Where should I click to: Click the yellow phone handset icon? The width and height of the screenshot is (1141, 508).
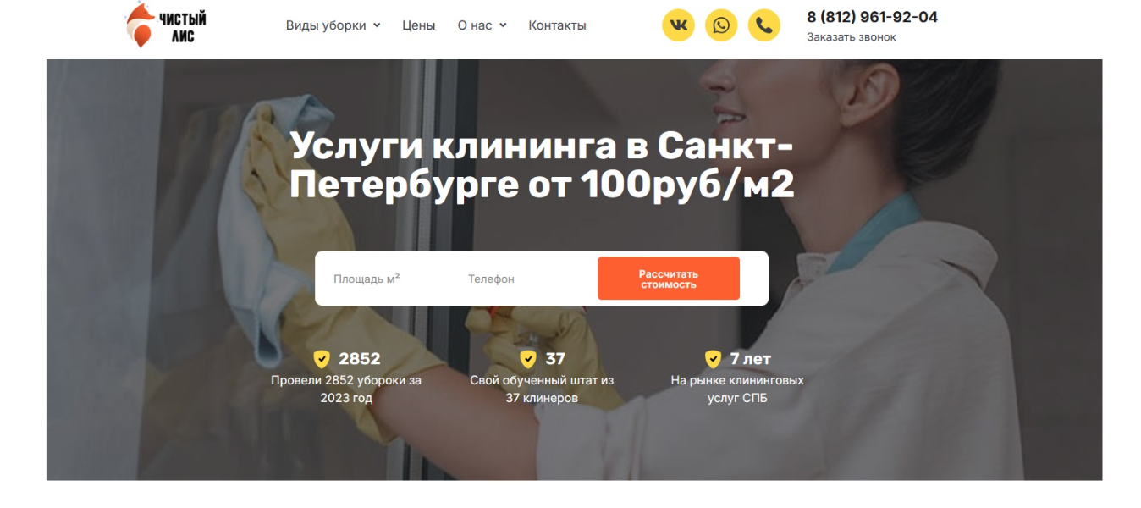click(x=764, y=25)
